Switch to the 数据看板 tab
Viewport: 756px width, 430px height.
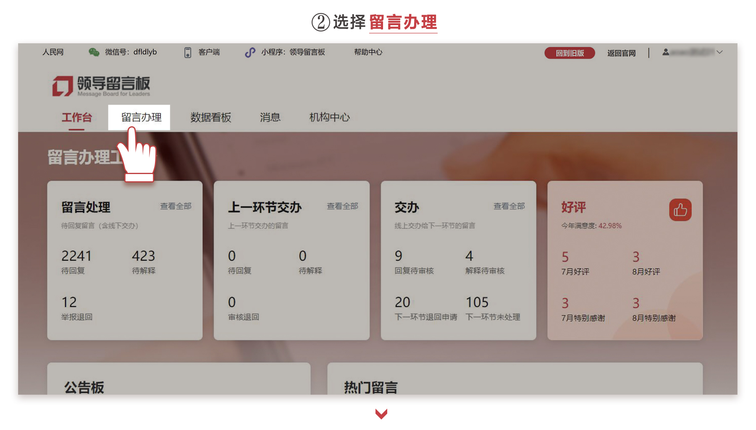(x=211, y=117)
